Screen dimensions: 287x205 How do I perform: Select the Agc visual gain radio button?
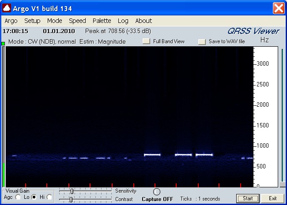(x=18, y=197)
